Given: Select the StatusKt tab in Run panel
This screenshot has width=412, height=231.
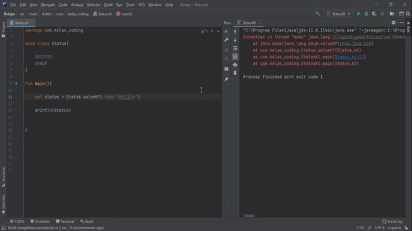Looking at the screenshot, I should (248, 23).
